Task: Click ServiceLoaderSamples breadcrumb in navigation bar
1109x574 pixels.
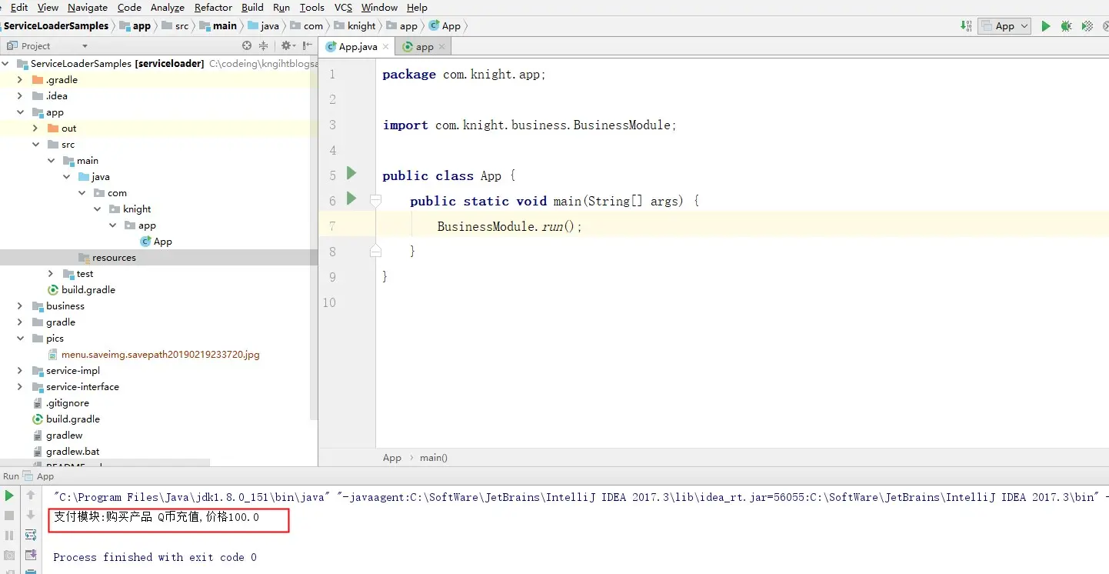Action: pos(56,26)
